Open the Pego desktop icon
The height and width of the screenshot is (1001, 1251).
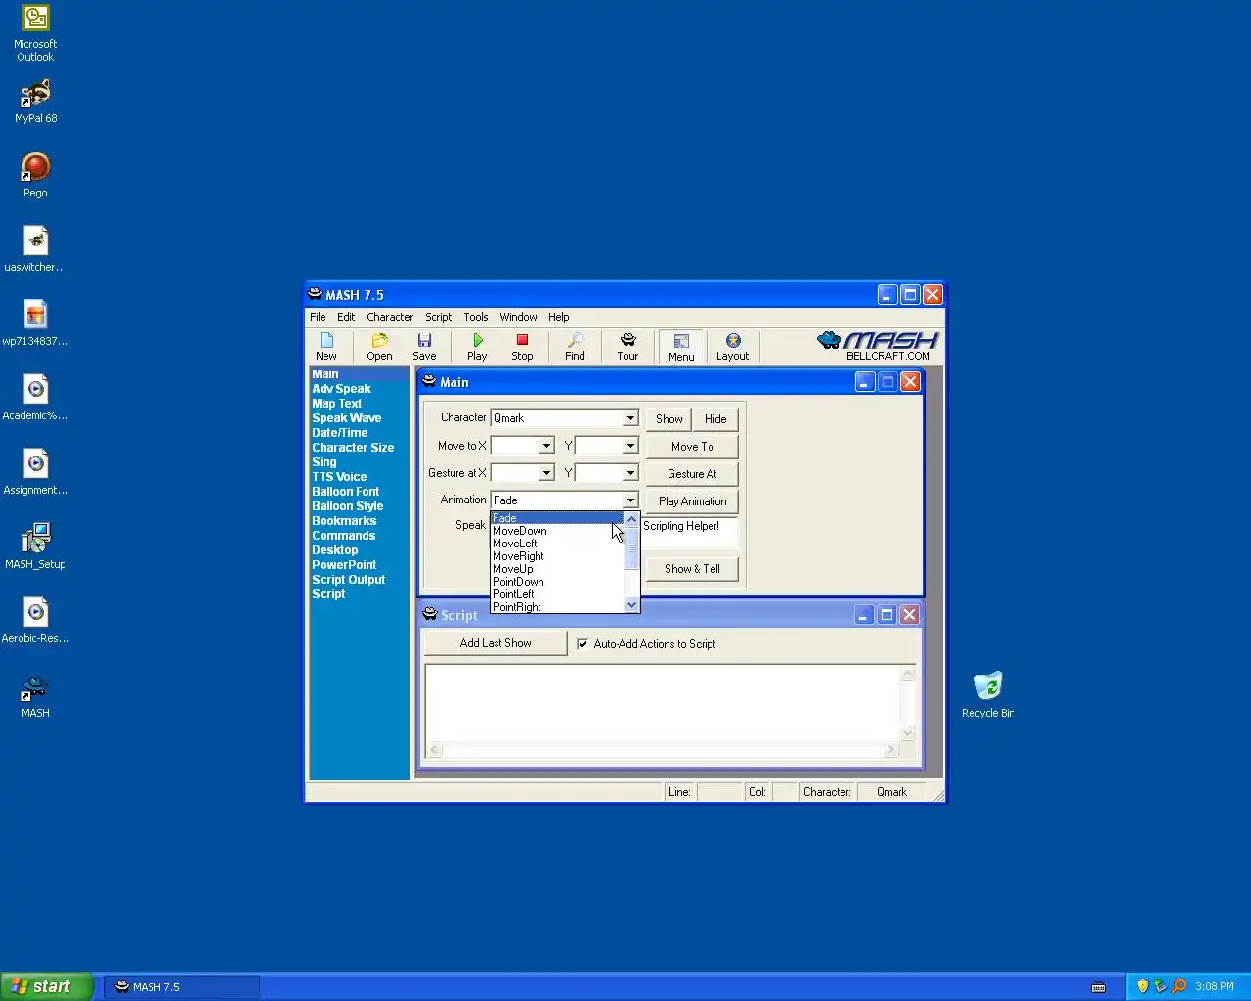(35, 176)
